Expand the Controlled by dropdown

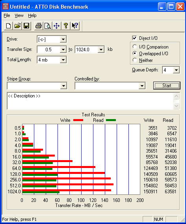[x=142, y=86]
